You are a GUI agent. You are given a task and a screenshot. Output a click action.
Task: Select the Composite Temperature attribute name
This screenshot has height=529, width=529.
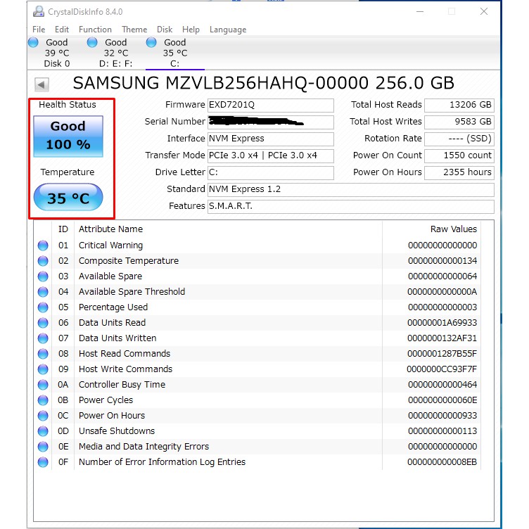pyautogui.click(x=129, y=261)
